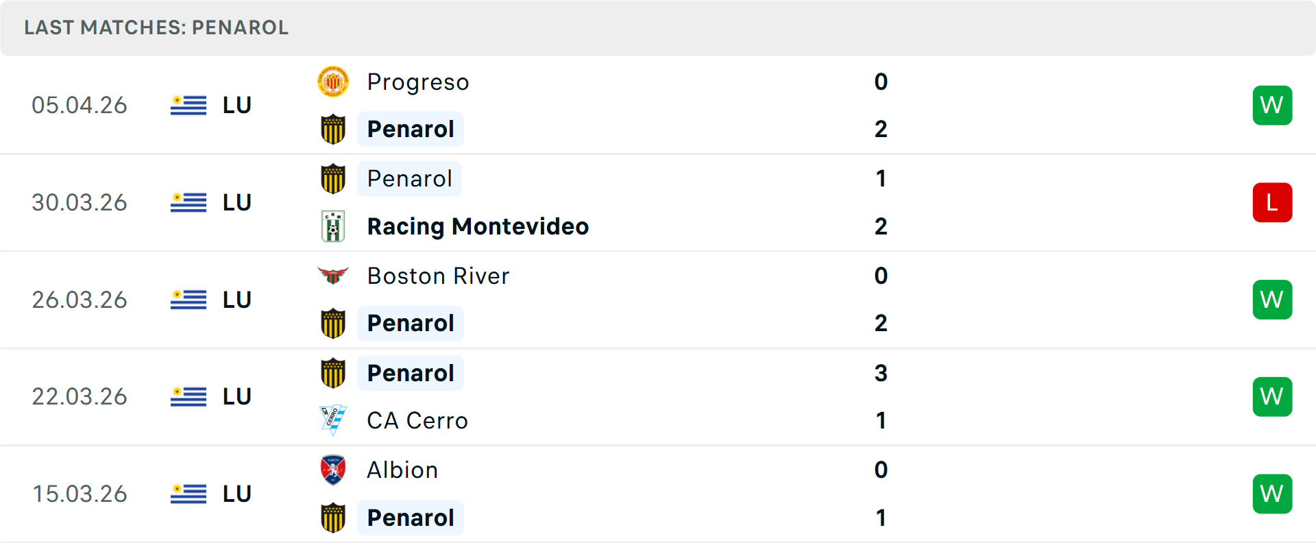Click Uruguay flag for 15.03.26 match
The width and height of the screenshot is (1316, 543).
pyautogui.click(x=188, y=494)
